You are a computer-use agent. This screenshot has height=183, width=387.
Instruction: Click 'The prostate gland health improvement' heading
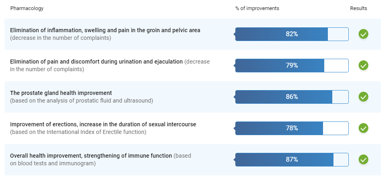[61, 93]
